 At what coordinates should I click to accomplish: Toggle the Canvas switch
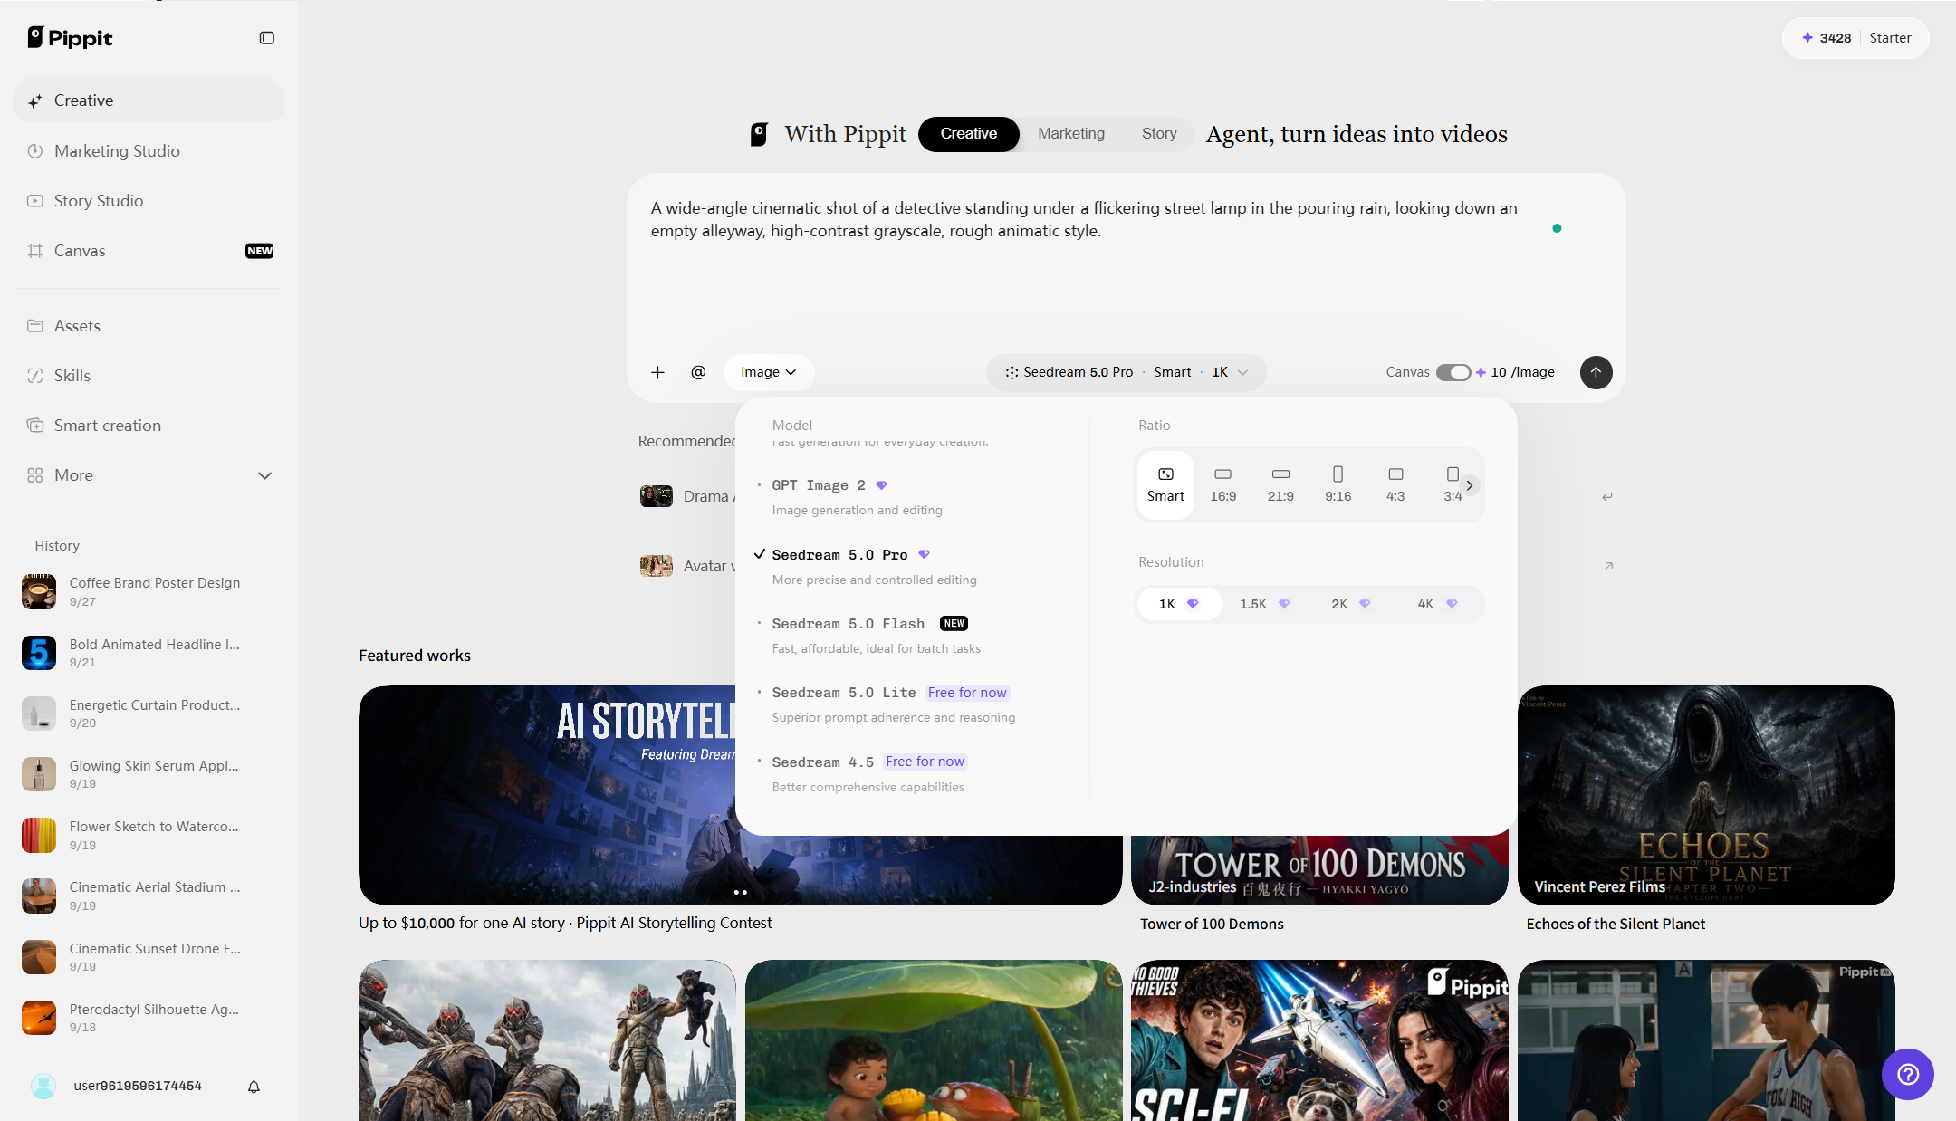[1453, 372]
